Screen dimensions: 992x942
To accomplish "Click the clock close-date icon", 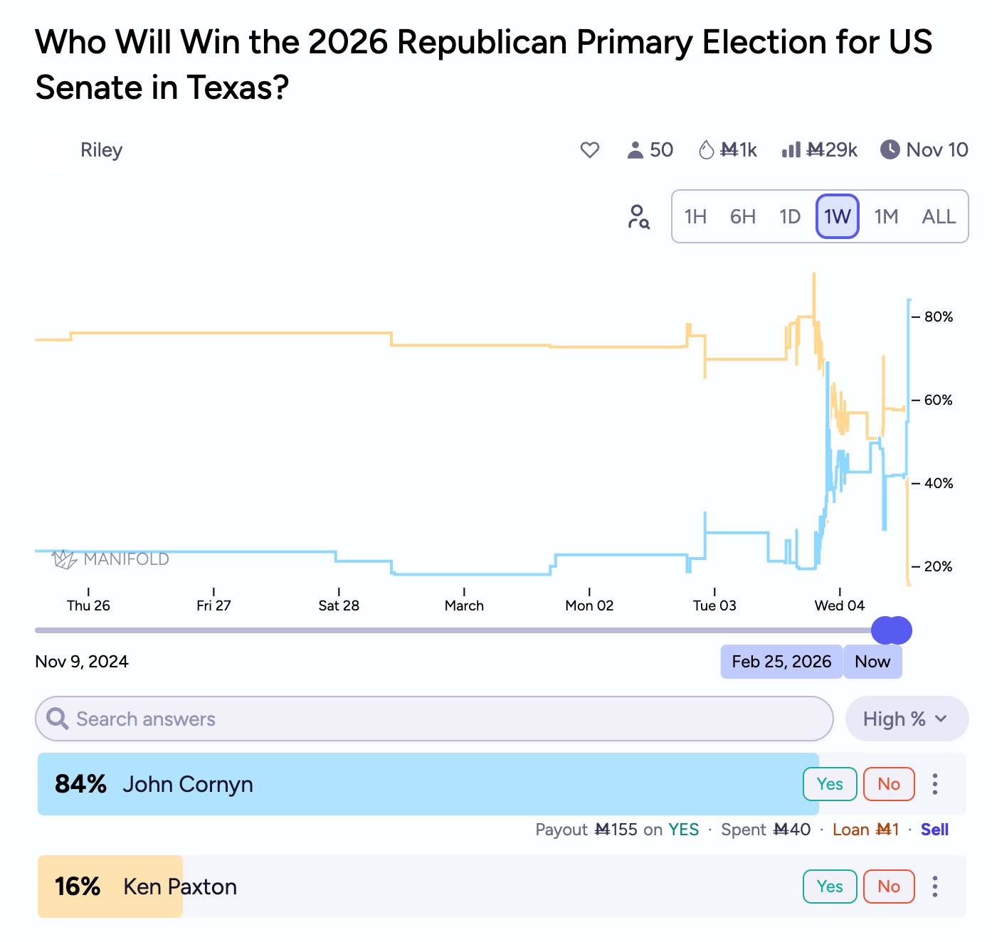I will click(x=890, y=149).
